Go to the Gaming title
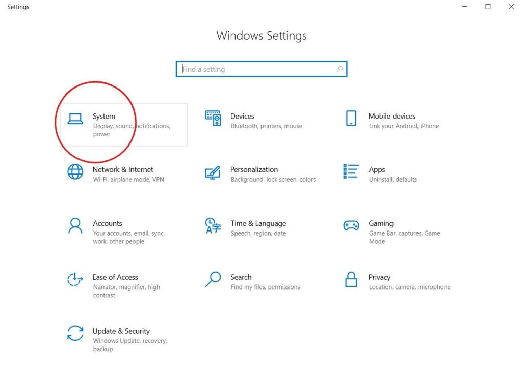The width and height of the screenshot is (522, 376). click(x=381, y=223)
